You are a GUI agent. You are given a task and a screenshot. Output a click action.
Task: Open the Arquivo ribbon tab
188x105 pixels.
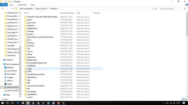tap(4, 5)
